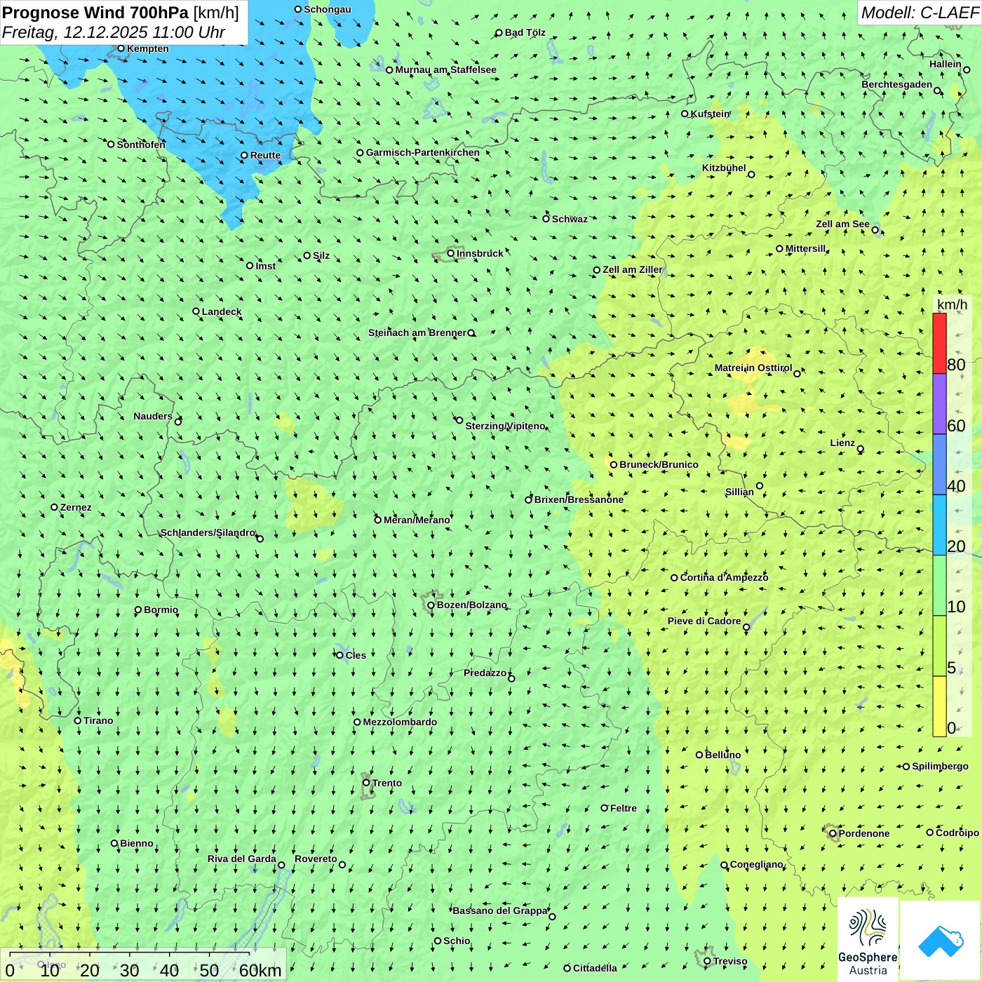Click the 'Spilimbergo' label
982x982 pixels.
[941, 766]
